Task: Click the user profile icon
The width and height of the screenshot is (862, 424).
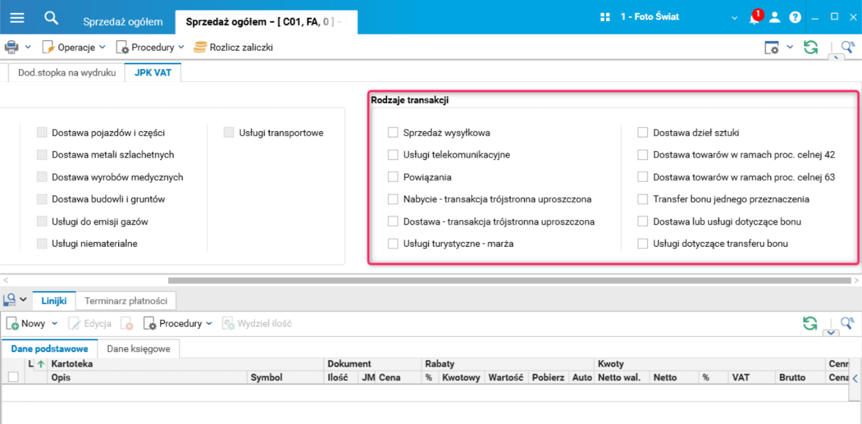Action: click(774, 17)
